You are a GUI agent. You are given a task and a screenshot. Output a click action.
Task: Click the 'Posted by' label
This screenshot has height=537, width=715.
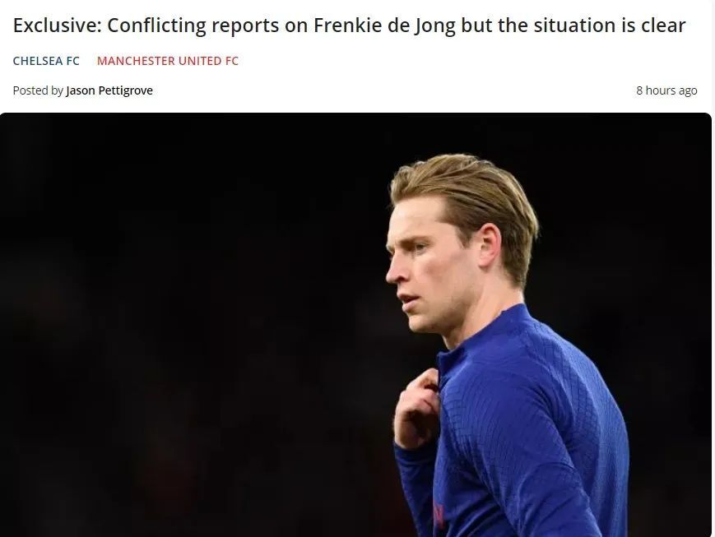[x=38, y=90]
